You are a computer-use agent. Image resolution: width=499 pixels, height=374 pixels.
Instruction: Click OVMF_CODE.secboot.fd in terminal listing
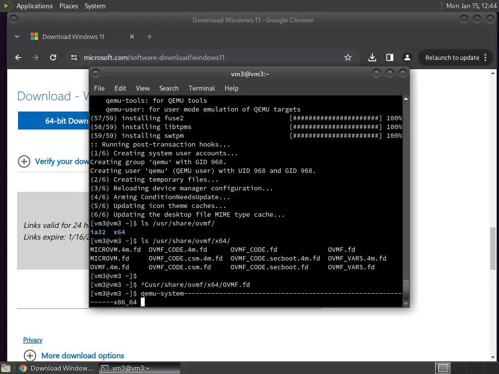269,267
